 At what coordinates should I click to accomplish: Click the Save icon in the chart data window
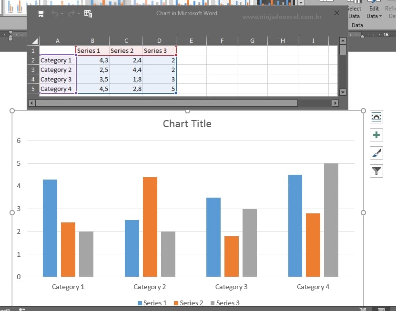point(41,14)
